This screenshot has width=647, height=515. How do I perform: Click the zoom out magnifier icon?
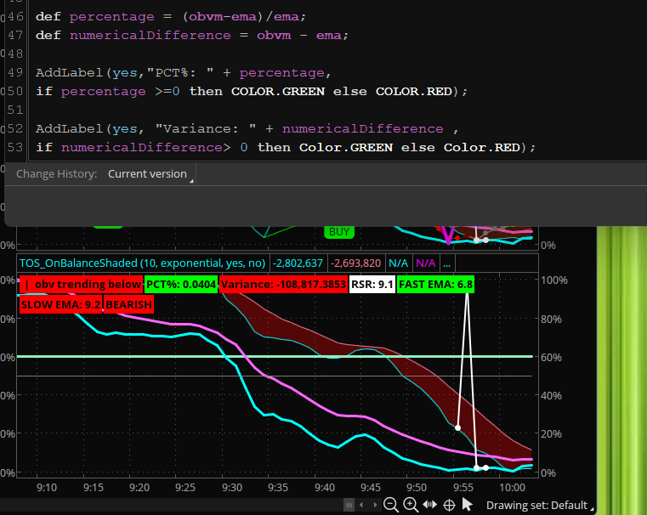point(391,505)
